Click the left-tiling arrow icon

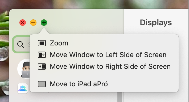pyautogui.click(x=42, y=55)
